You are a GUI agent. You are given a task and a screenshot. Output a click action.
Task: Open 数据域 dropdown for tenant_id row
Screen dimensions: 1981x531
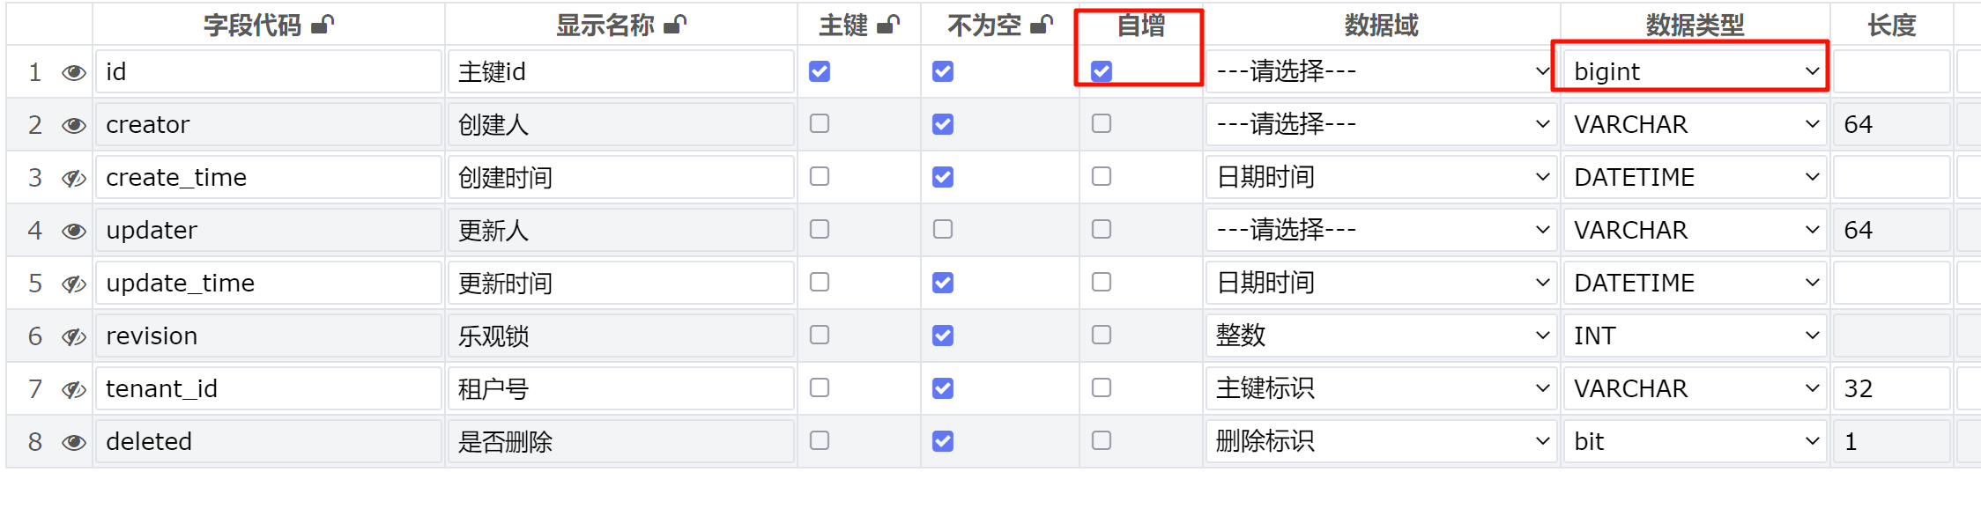pos(1382,388)
